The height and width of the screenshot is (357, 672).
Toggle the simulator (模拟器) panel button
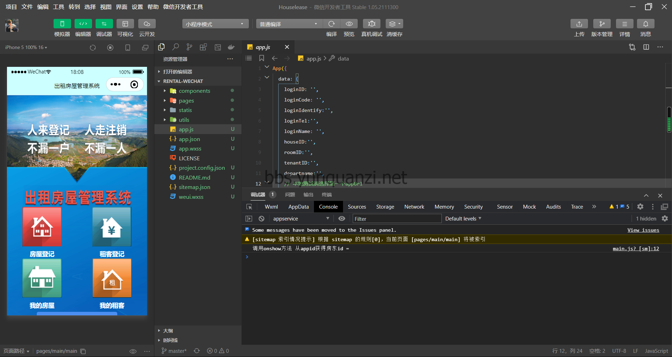(x=62, y=24)
